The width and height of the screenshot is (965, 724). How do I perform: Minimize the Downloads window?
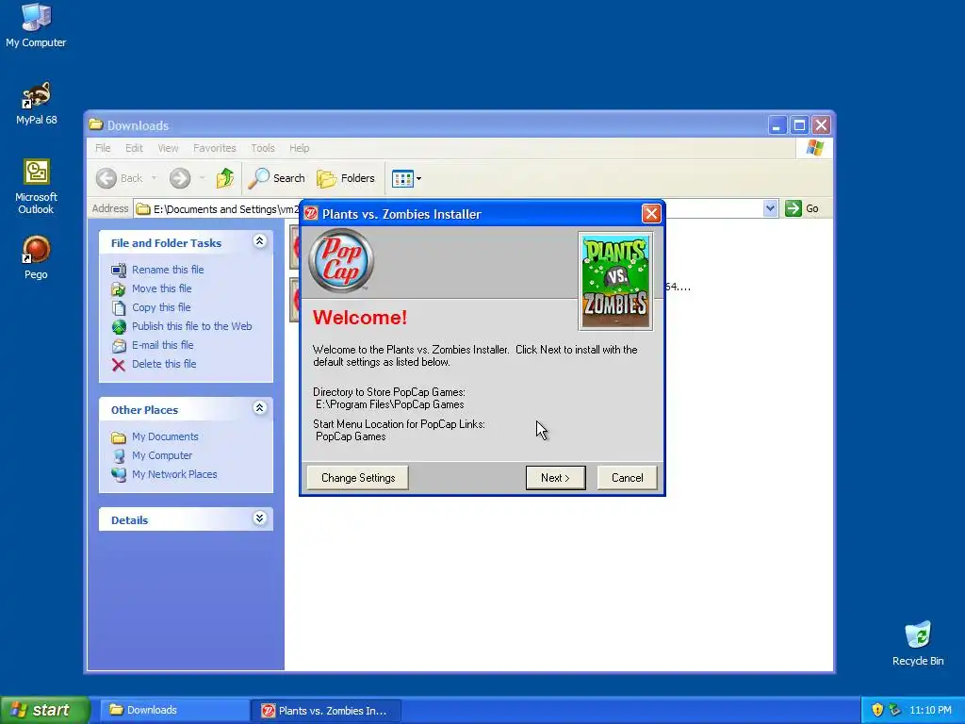[777, 125]
